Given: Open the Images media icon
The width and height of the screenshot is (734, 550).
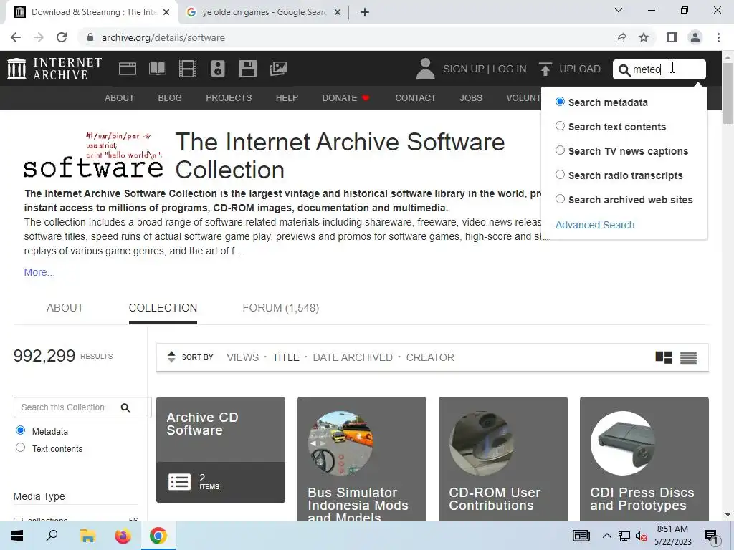Looking at the screenshot, I should (278, 69).
